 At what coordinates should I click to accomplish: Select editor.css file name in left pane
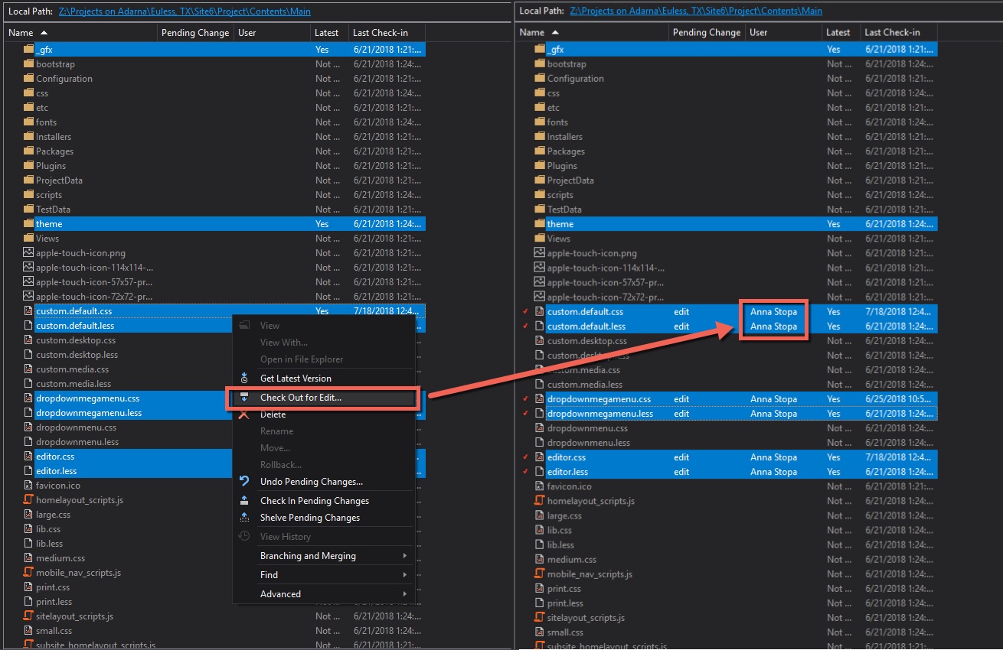[55, 457]
